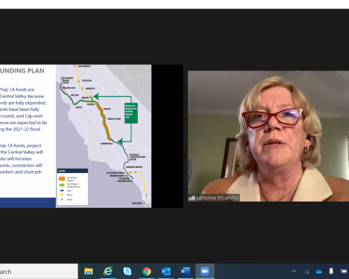Click the microphone tray icon
Viewport: 349px width, 279px height.
click(x=331, y=271)
